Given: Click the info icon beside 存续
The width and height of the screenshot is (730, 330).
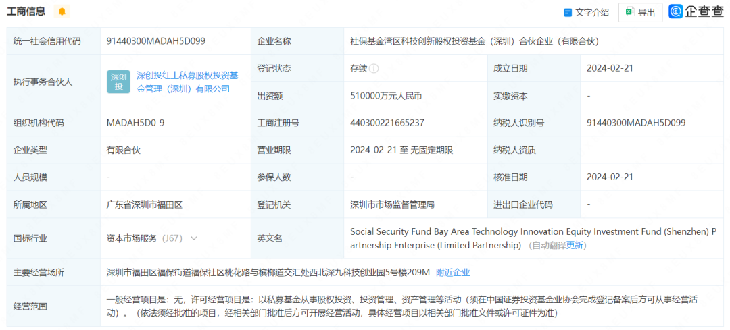Looking at the screenshot, I should pyautogui.click(x=374, y=69).
